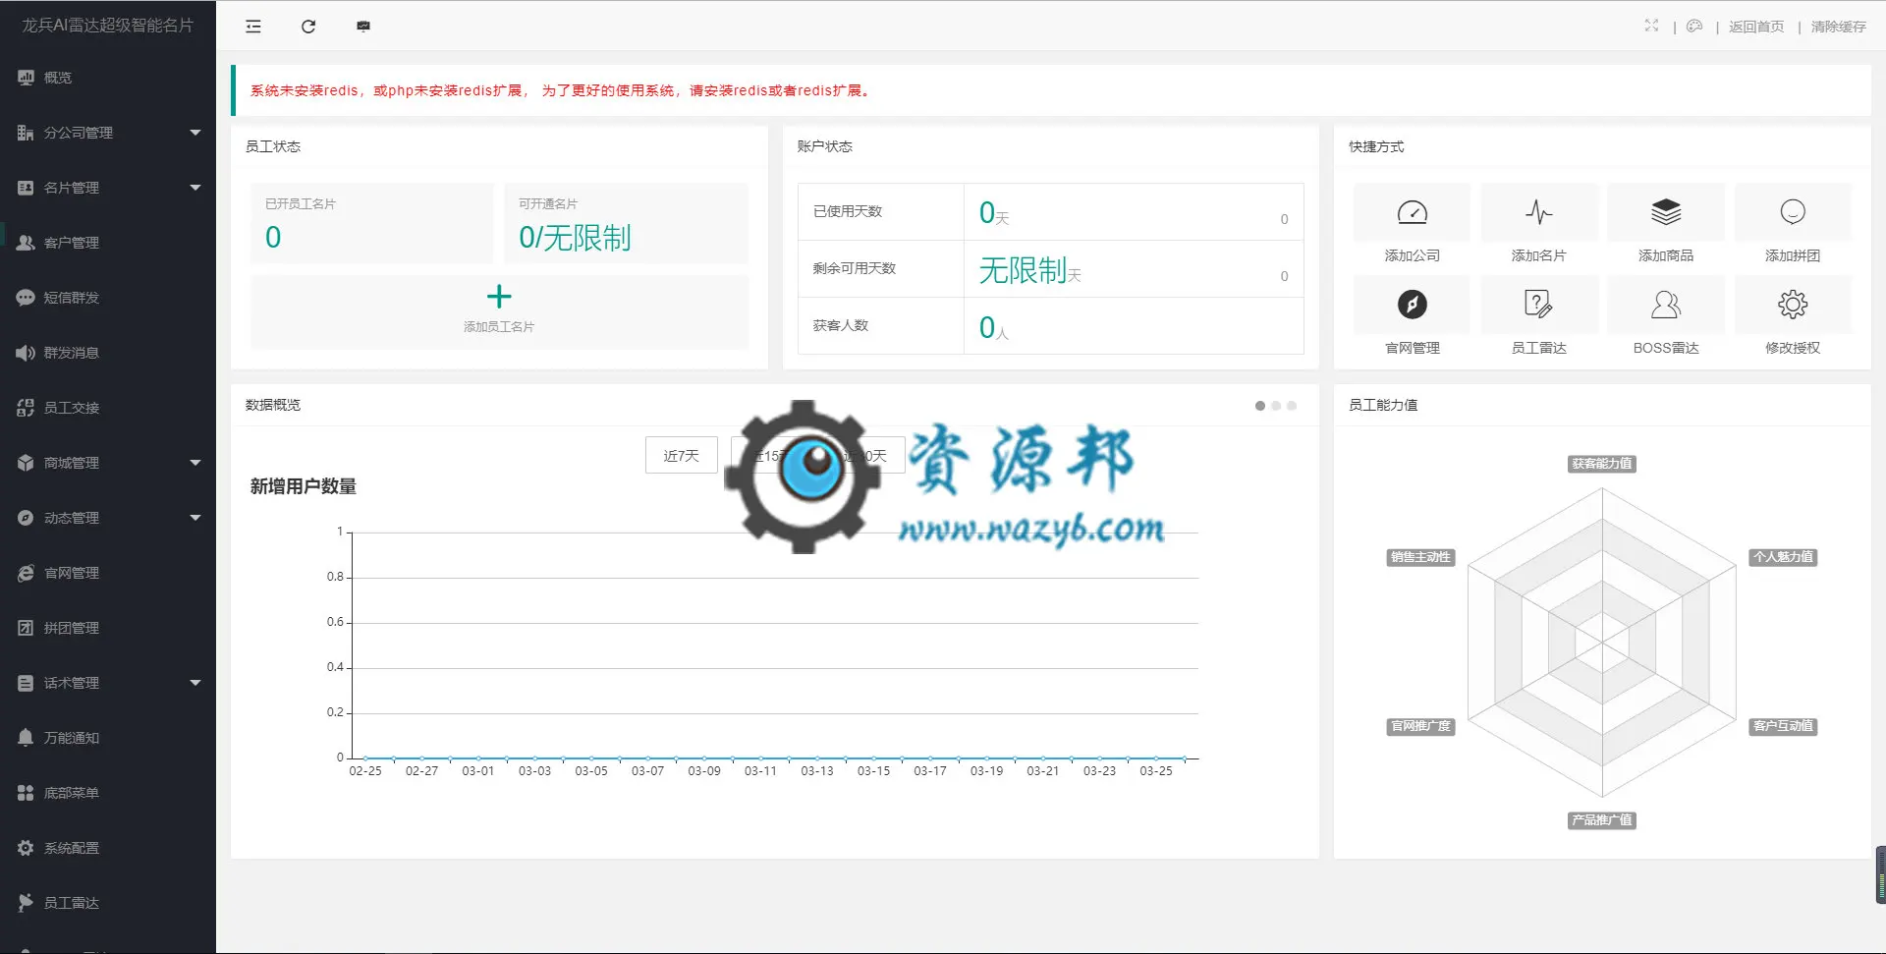Open 客户管理 in the sidebar
Screen dimensions: 1886x954
(x=108, y=243)
